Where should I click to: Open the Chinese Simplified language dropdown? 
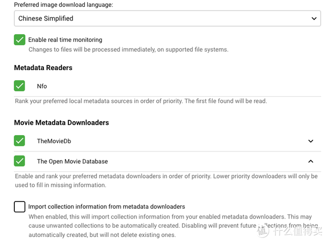pyautogui.click(x=167, y=18)
